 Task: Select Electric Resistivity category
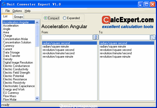pos(19,83)
